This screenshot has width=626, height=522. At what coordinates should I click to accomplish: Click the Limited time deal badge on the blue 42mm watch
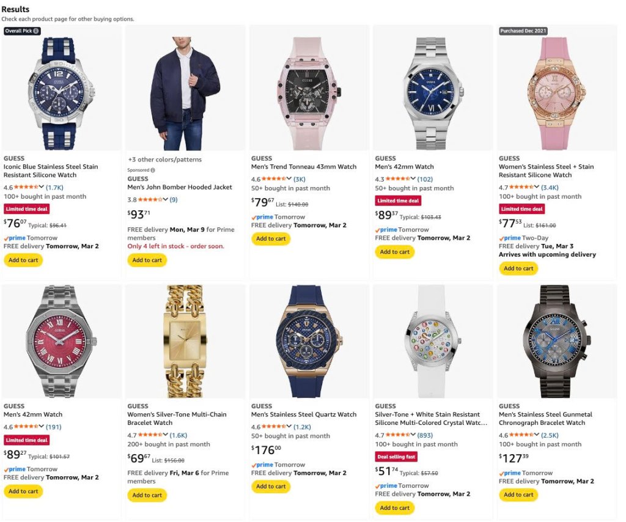tap(398, 200)
